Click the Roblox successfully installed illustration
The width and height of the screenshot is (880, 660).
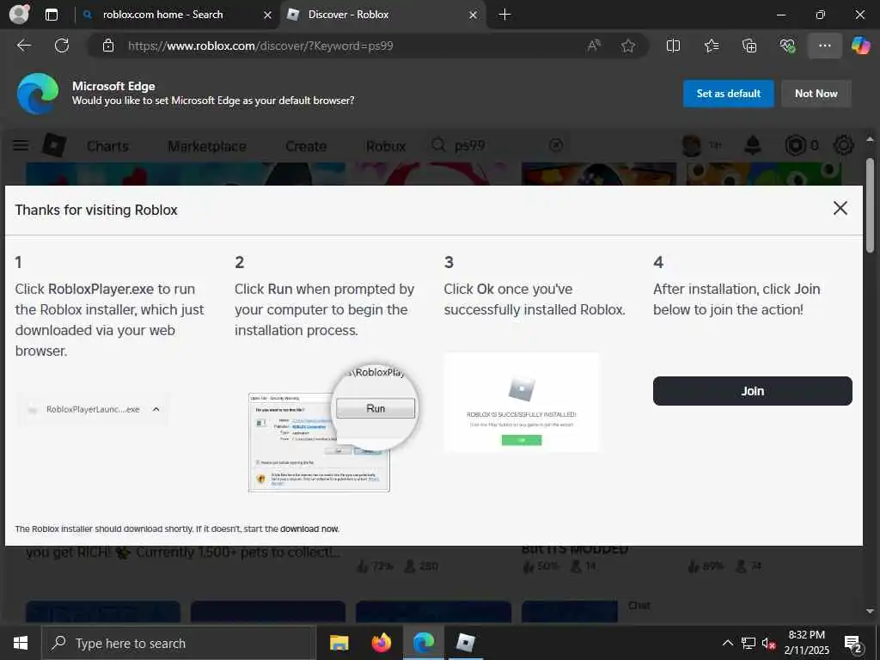click(522, 402)
